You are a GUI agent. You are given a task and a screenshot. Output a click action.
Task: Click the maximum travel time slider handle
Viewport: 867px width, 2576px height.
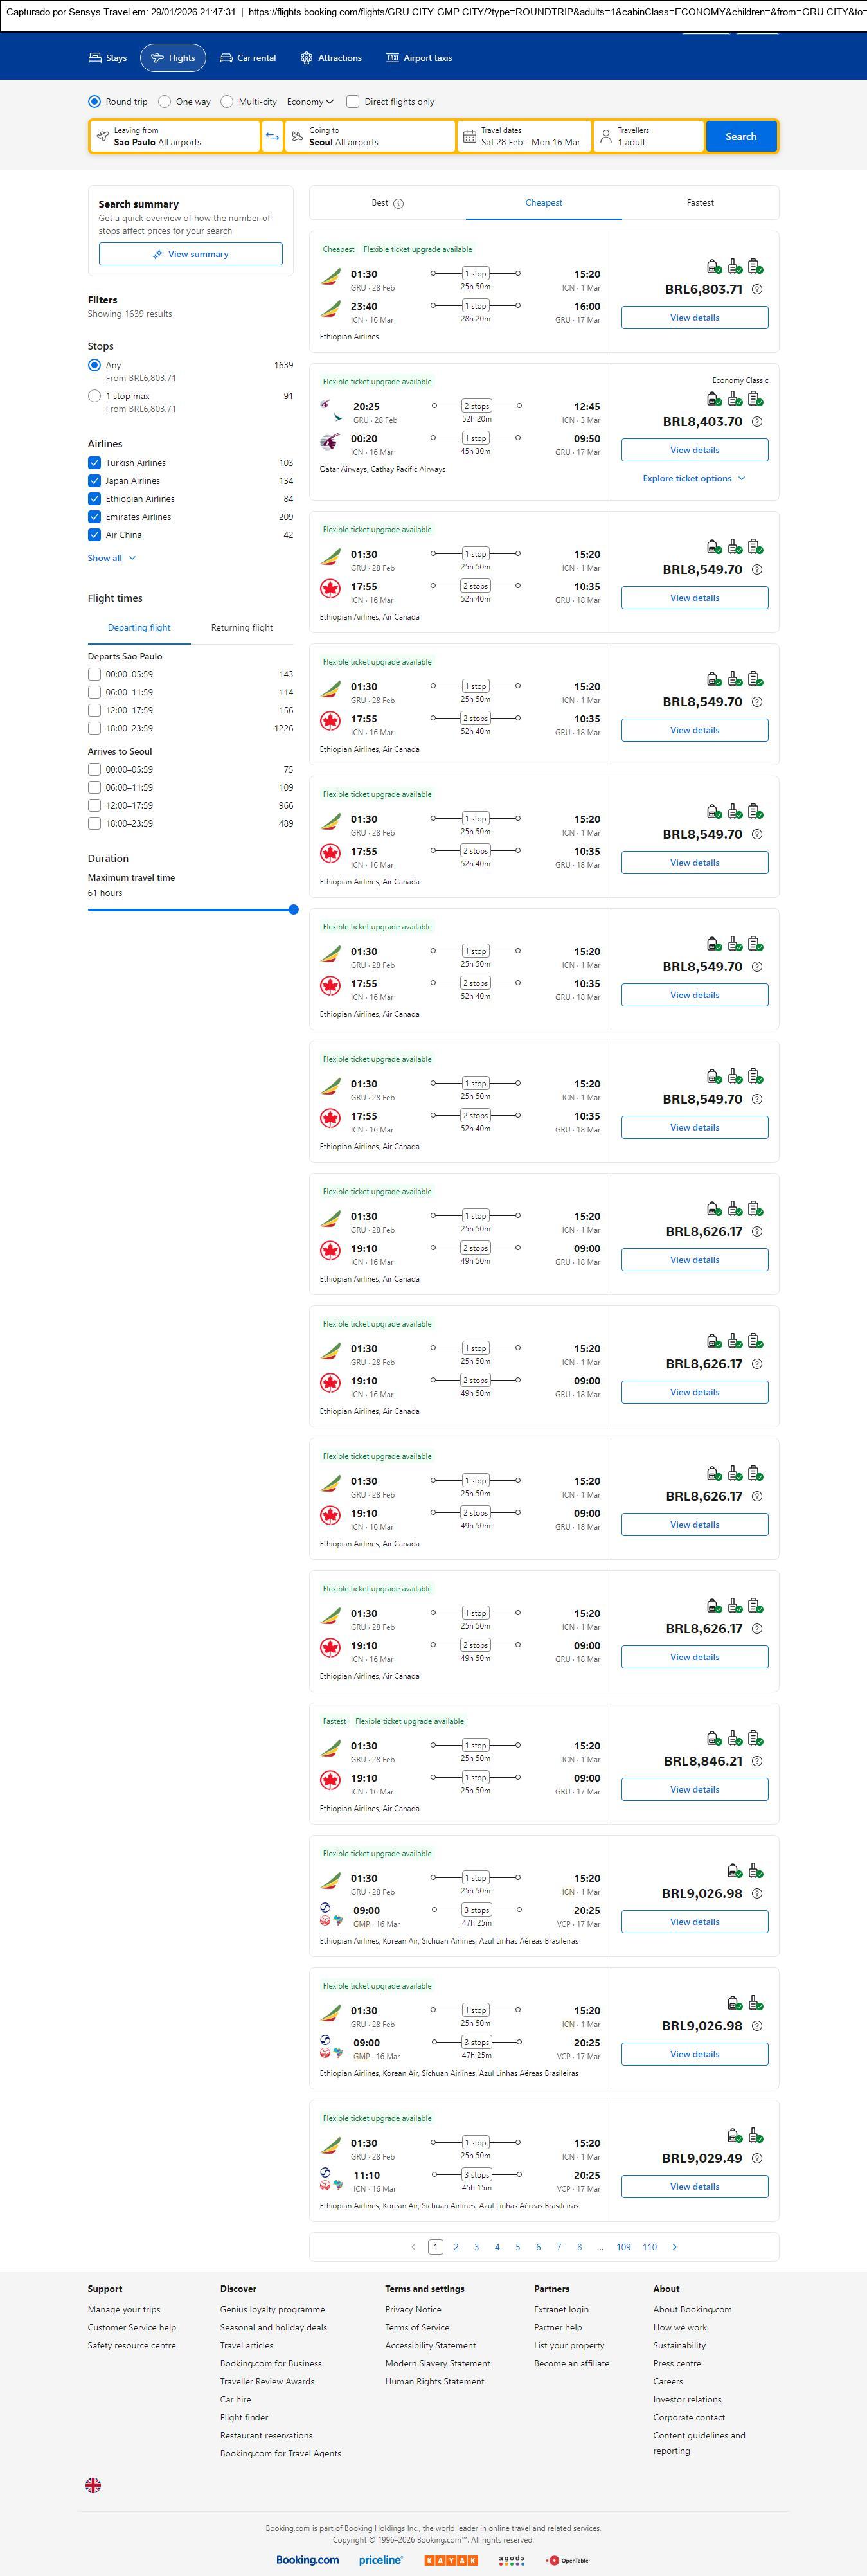[x=293, y=910]
